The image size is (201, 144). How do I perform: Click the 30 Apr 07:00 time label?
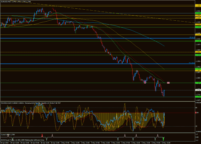point(35,143)
